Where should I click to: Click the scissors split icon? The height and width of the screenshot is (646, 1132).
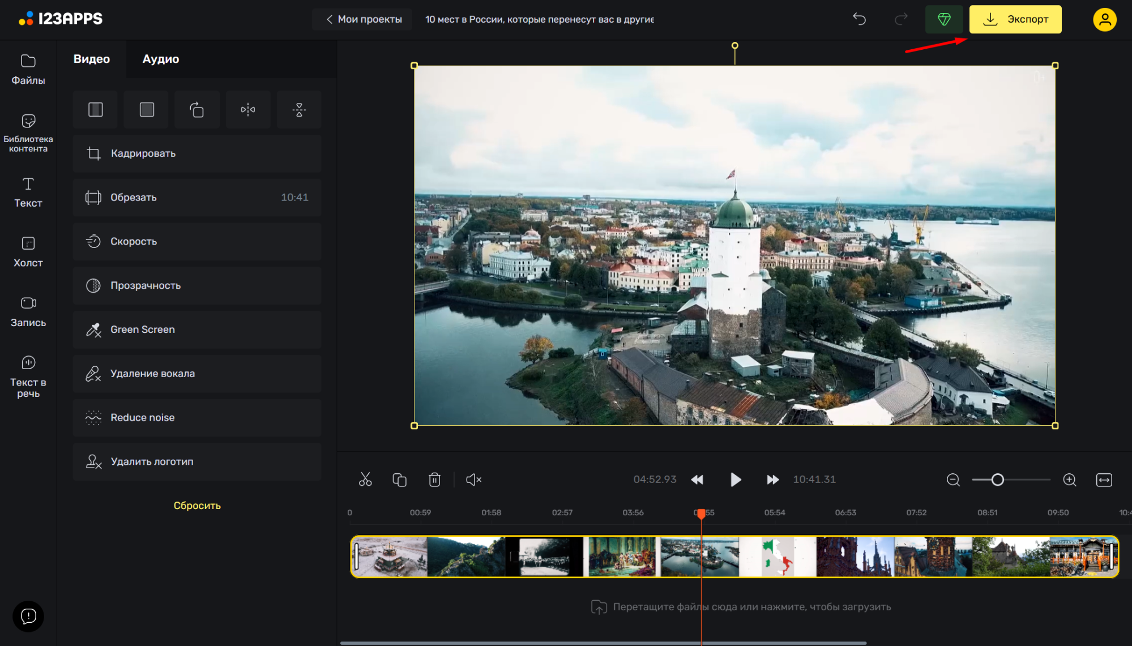pos(365,480)
